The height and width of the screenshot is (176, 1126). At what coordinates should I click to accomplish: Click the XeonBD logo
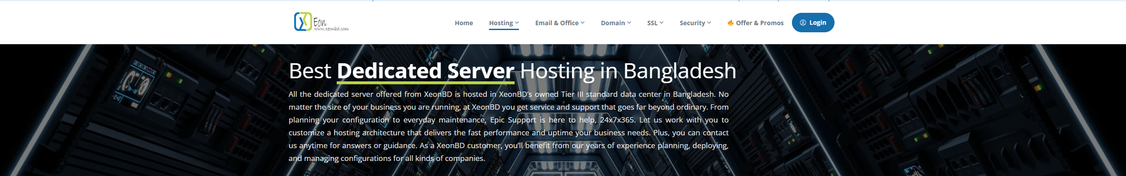click(x=321, y=22)
